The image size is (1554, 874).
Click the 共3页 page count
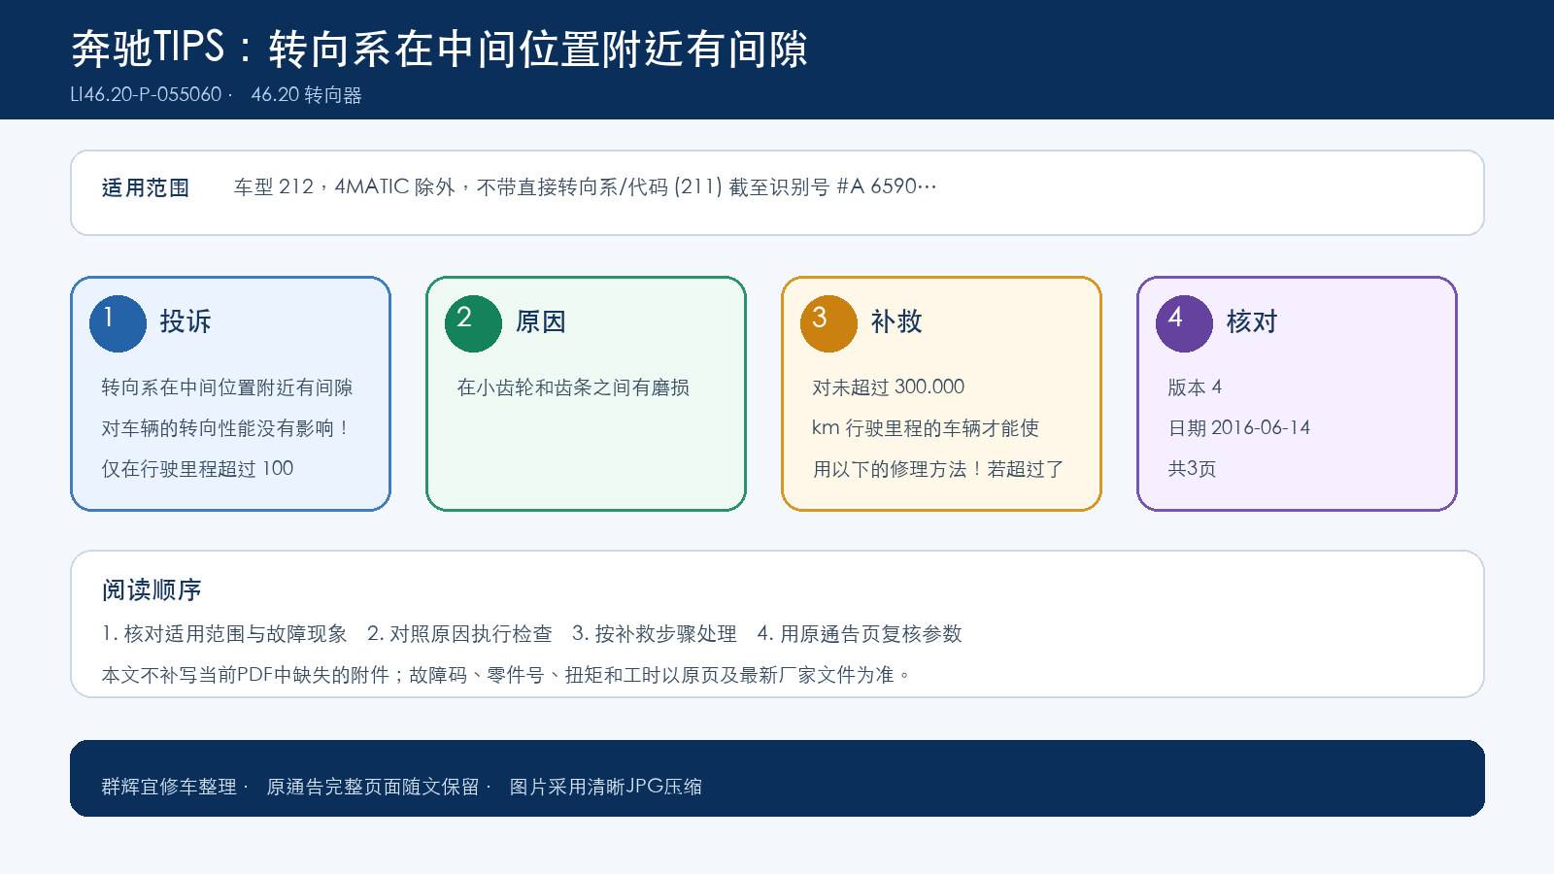click(1192, 469)
